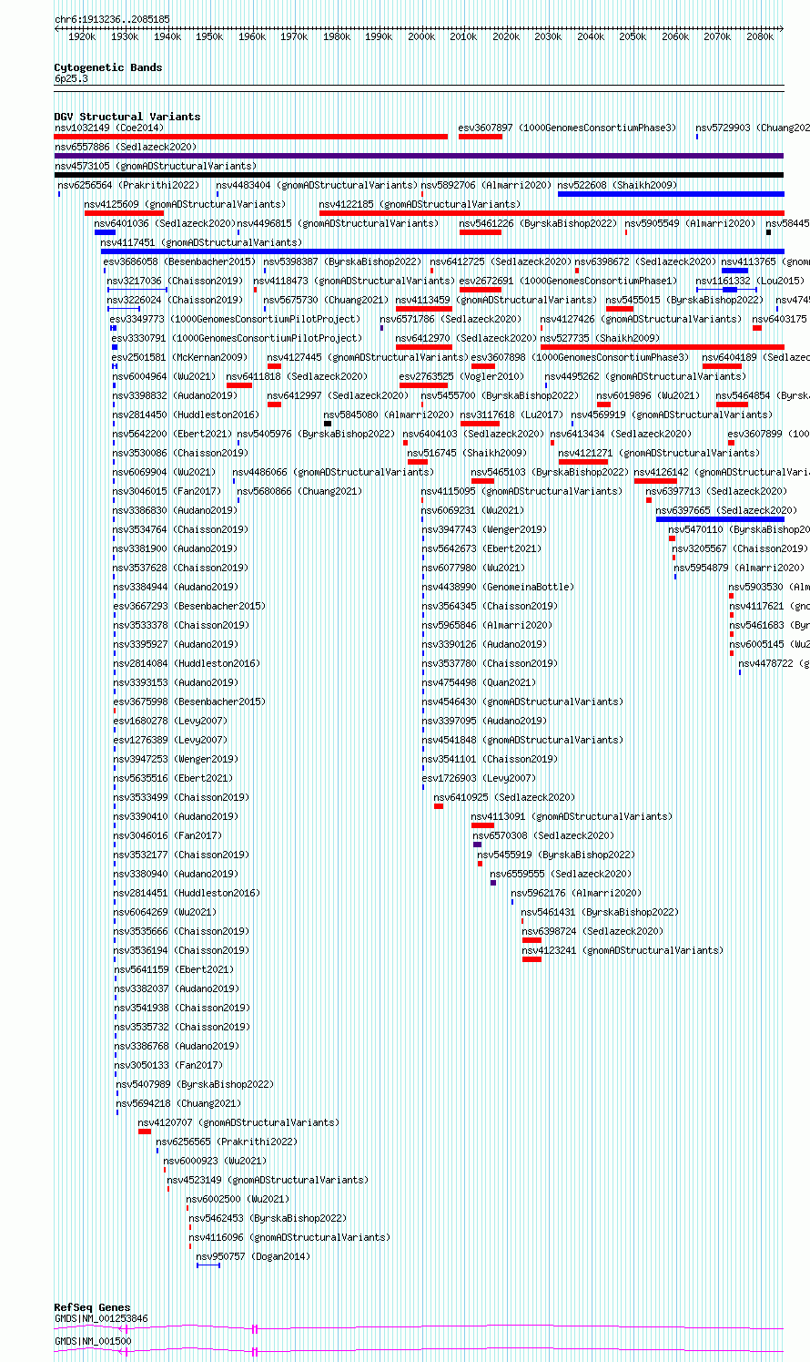The height and width of the screenshot is (1362, 810).
Task: Select nsv5905549 (Almarri2020) label
Action: pyautogui.click(x=690, y=223)
